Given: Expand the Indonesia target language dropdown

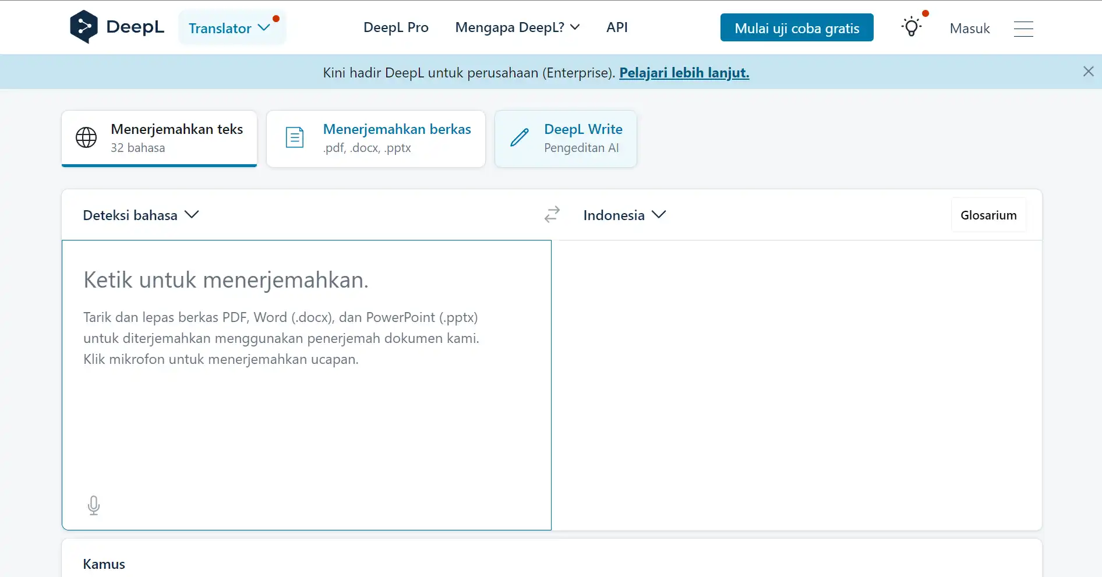Looking at the screenshot, I should point(624,215).
